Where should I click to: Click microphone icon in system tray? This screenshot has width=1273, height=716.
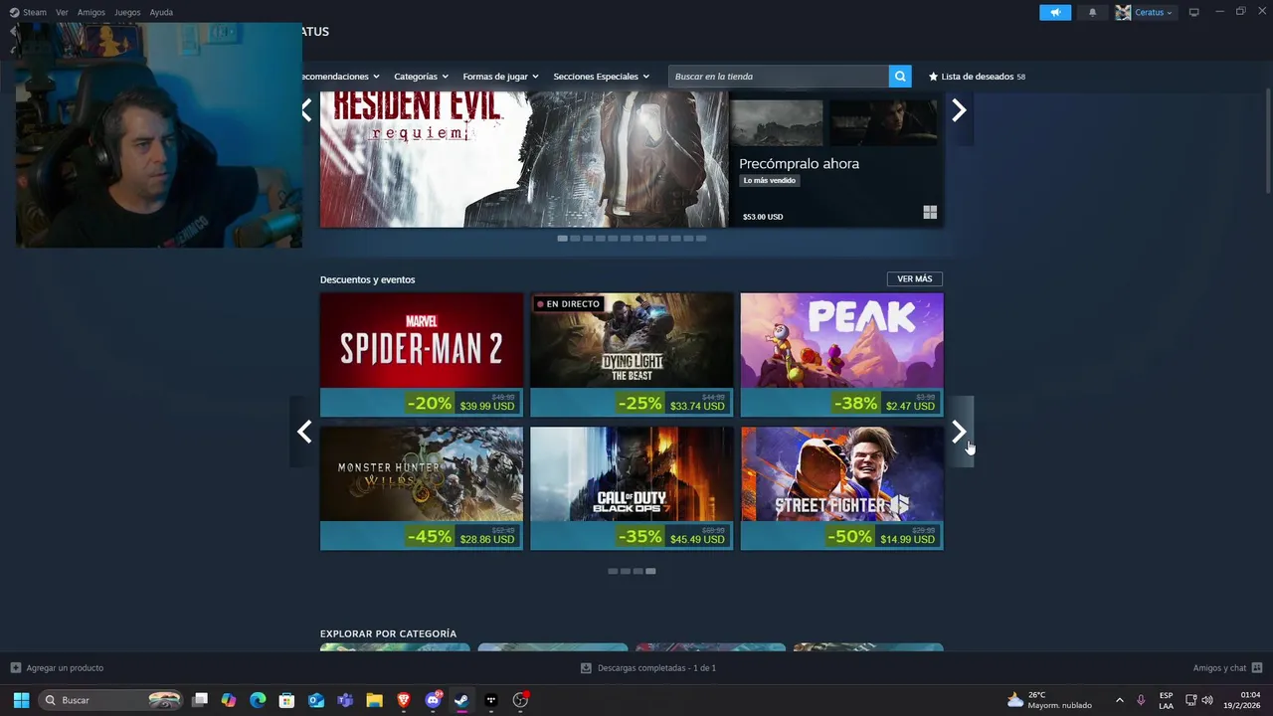click(1141, 700)
